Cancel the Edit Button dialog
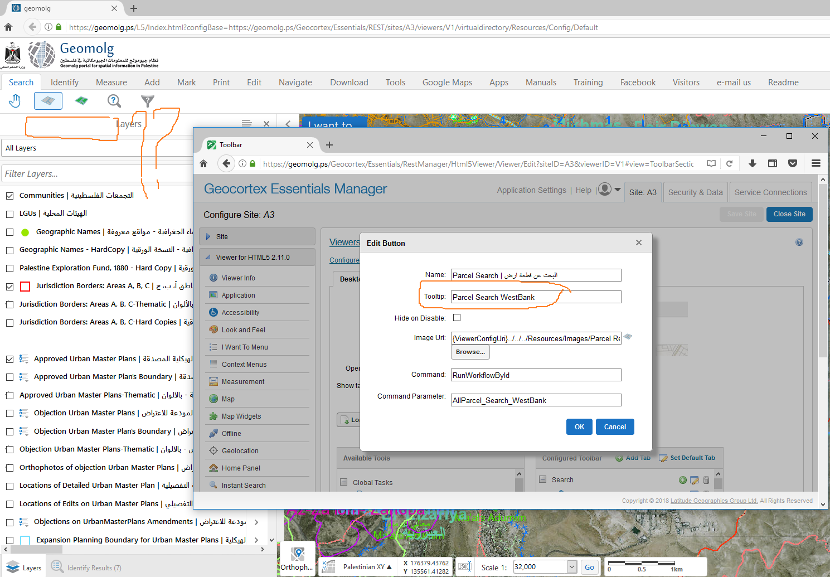 (615, 427)
